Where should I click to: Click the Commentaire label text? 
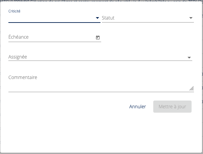point(23,77)
